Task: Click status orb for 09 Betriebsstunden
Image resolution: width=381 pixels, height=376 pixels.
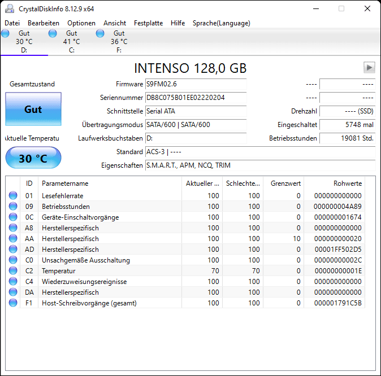Action: [x=13, y=206]
